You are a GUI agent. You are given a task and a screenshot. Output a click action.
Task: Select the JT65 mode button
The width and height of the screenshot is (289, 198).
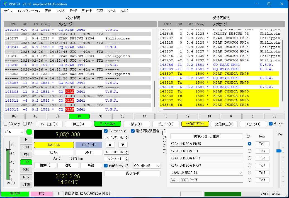(26, 184)
